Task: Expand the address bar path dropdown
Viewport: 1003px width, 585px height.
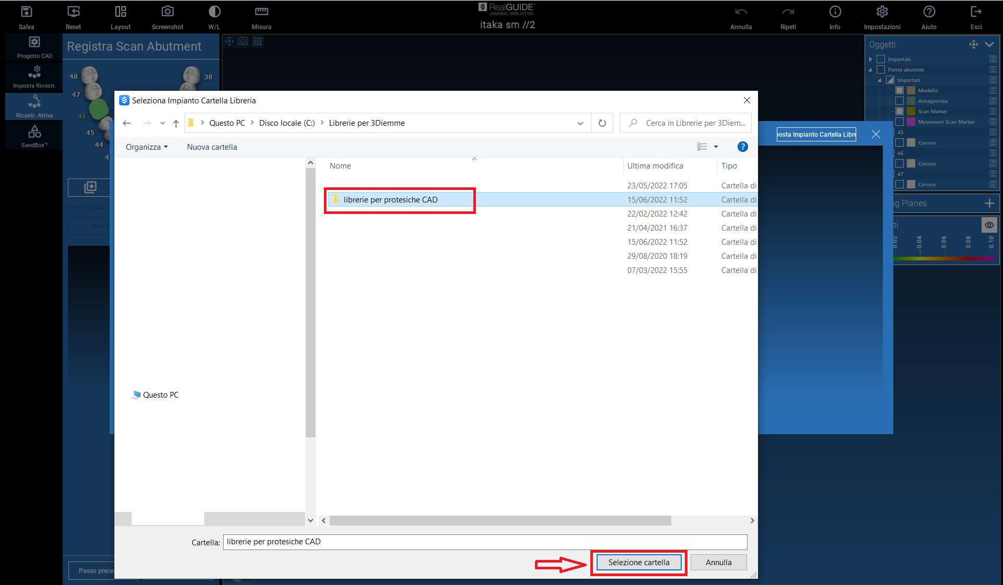Action: click(x=580, y=123)
